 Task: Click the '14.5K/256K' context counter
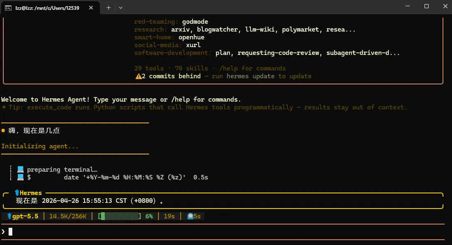[68, 216]
